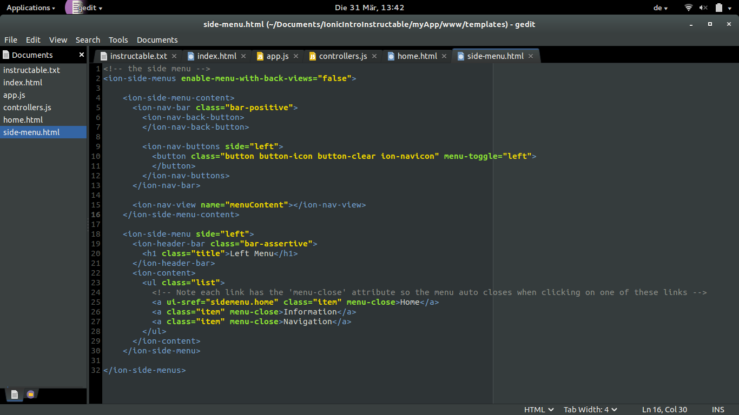Screen dimensions: 739x415
Task: Click the 'Navigation' text on line 27
Action: [x=308, y=322]
